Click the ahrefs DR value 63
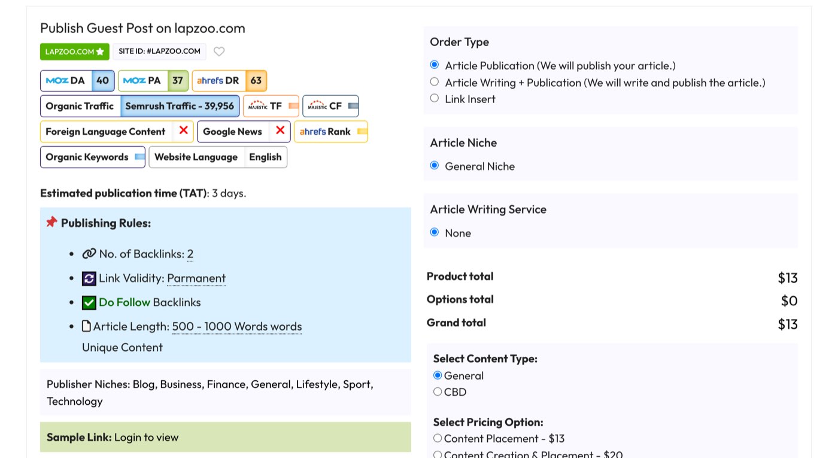The image size is (838, 458). (x=256, y=81)
